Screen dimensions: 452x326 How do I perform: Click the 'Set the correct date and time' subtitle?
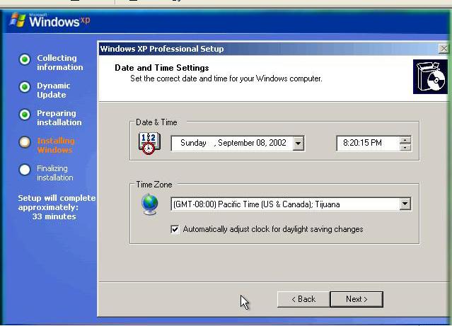pos(226,78)
